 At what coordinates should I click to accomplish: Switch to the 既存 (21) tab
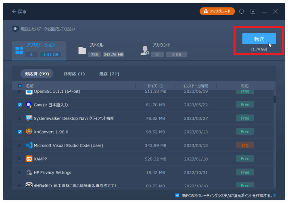click(109, 74)
